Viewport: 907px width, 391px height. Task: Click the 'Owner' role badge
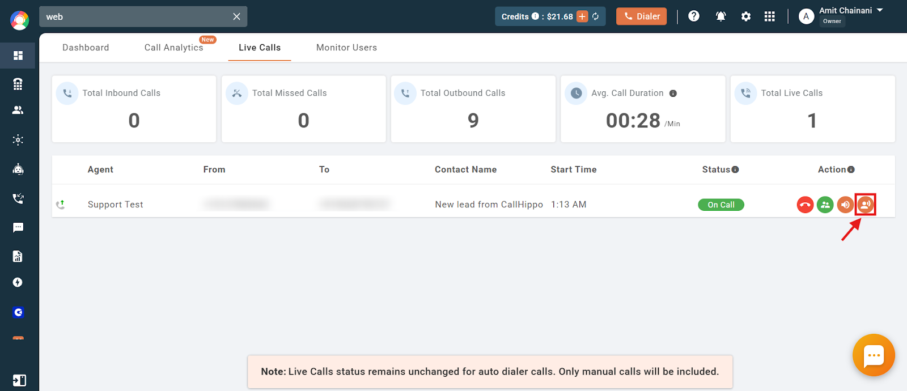coord(832,22)
